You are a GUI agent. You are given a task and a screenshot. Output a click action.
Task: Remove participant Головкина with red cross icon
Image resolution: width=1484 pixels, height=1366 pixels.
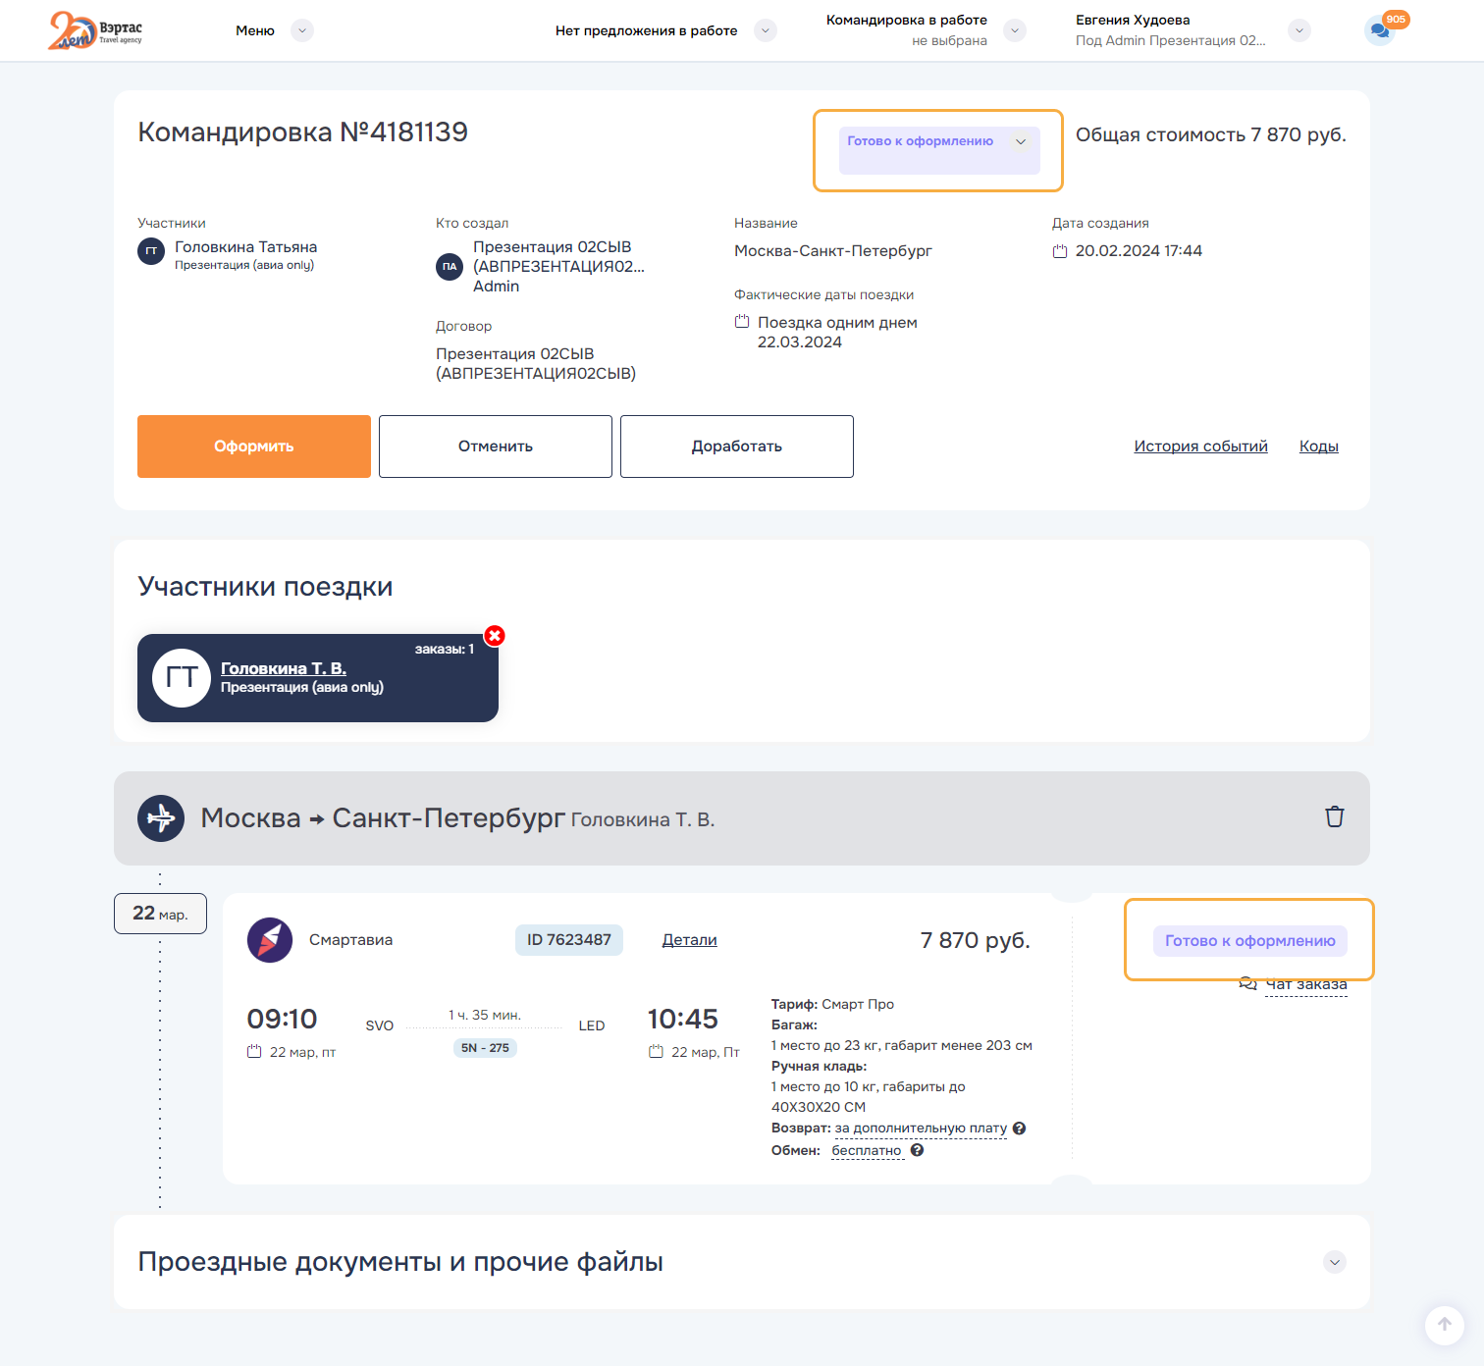coord(495,636)
